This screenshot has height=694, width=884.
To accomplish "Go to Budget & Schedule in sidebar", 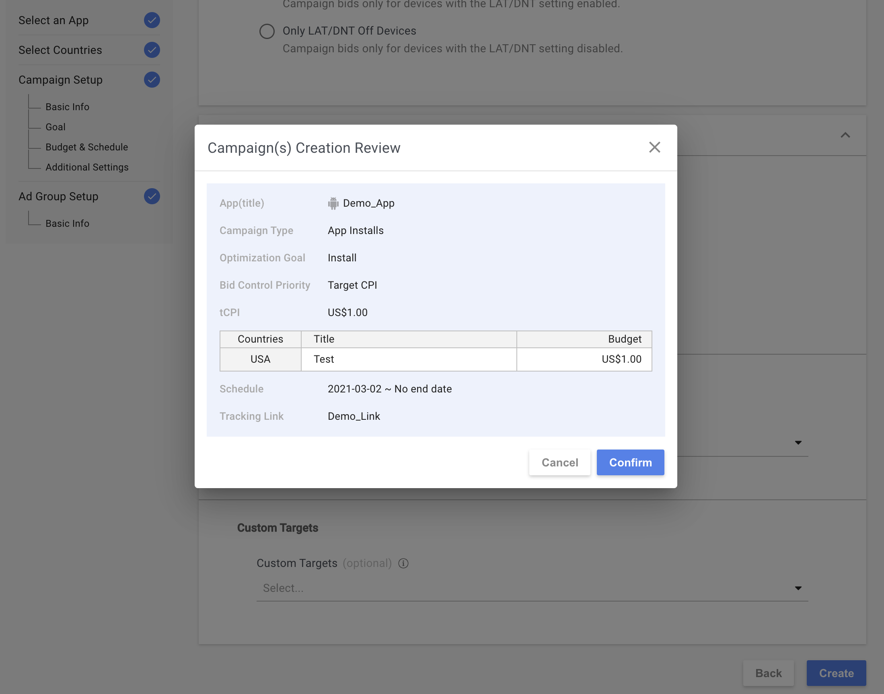I will 86,147.
